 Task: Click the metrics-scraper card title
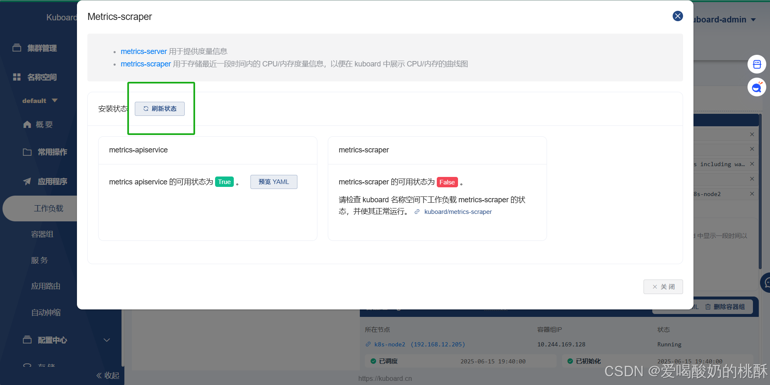[364, 150]
